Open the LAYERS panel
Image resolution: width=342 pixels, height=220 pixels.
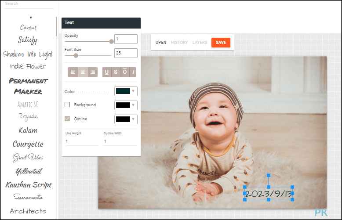click(x=200, y=43)
